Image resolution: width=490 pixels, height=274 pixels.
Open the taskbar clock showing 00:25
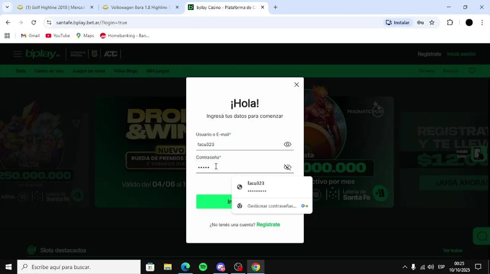tap(459, 267)
